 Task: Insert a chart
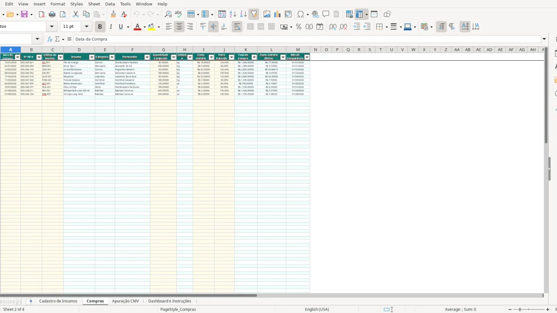tap(278, 14)
